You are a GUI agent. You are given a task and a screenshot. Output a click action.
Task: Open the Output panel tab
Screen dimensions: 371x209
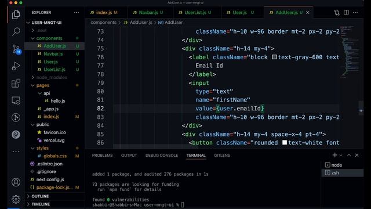click(129, 156)
